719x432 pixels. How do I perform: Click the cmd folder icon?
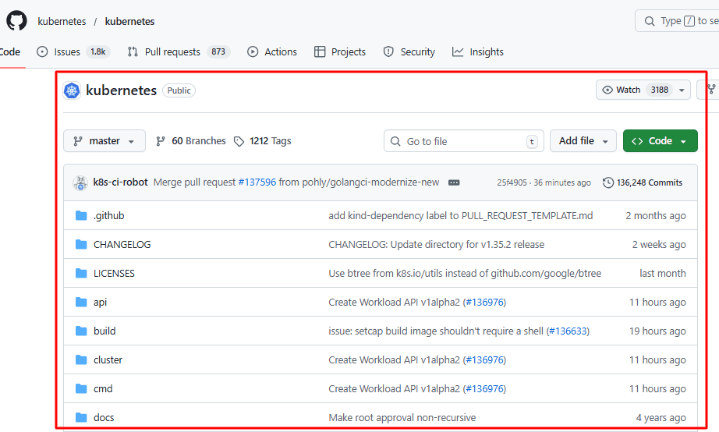tap(81, 389)
